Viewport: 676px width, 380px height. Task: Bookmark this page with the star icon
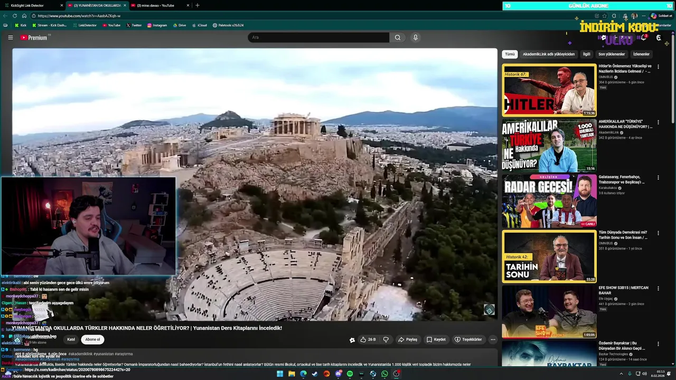pyautogui.click(x=605, y=16)
